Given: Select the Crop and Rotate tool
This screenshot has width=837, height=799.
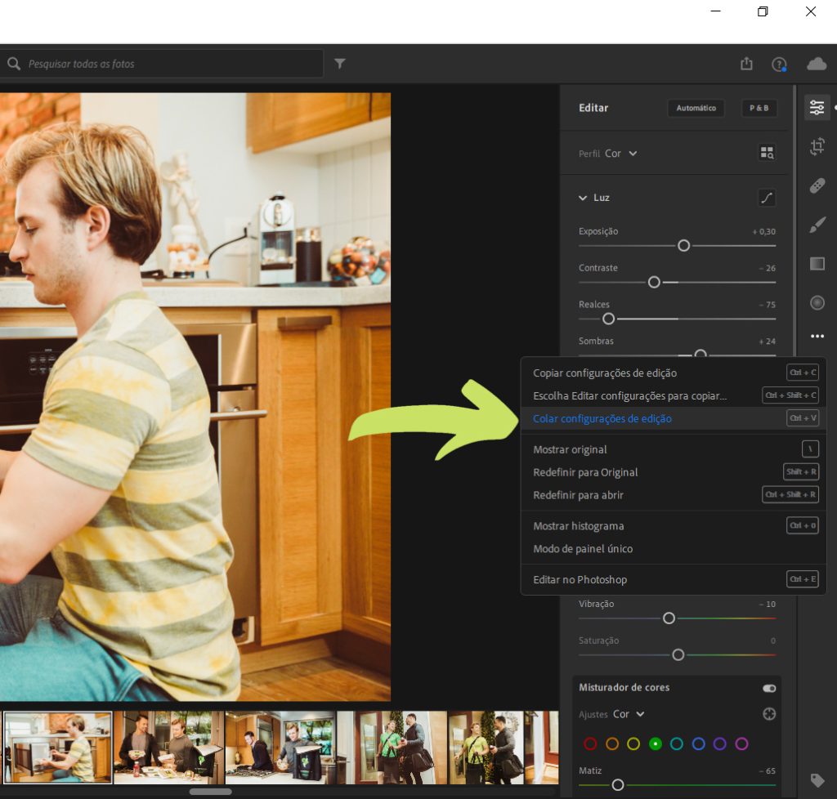Looking at the screenshot, I should pos(817,147).
